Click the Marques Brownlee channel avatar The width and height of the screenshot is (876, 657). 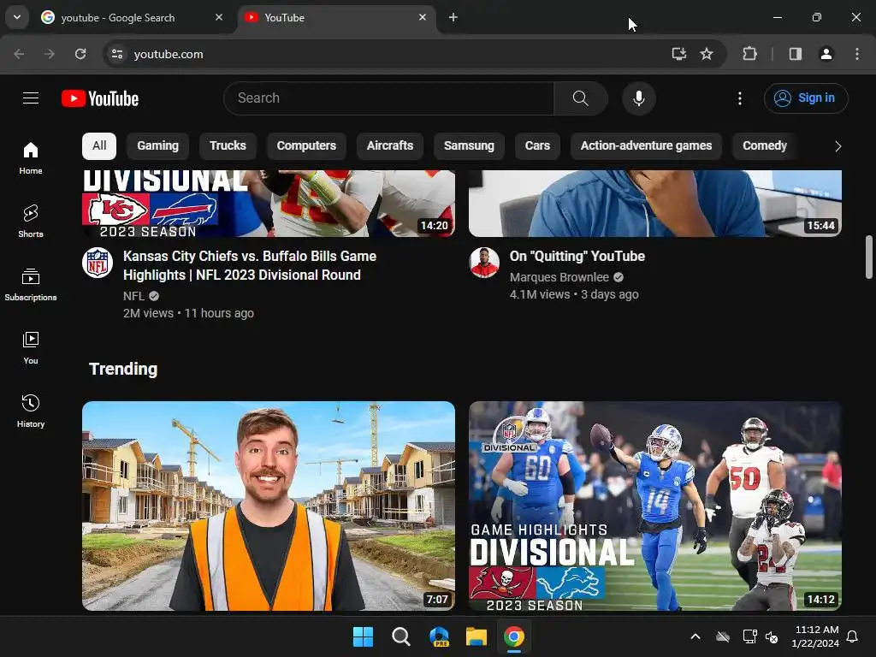484,263
